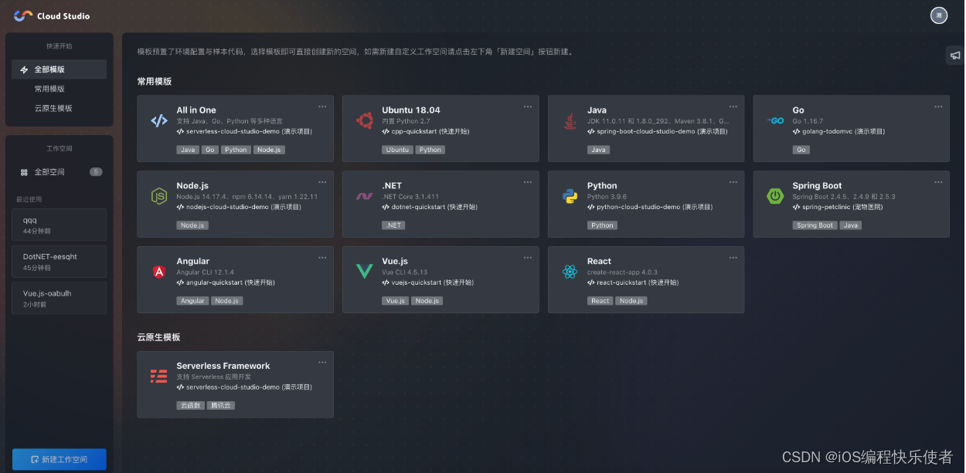
Task: Click the Ubuntu 18.04 logo icon
Action: (364, 120)
